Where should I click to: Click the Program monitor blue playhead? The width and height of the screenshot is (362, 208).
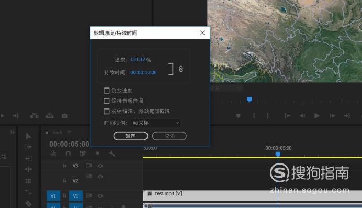coord(250,100)
